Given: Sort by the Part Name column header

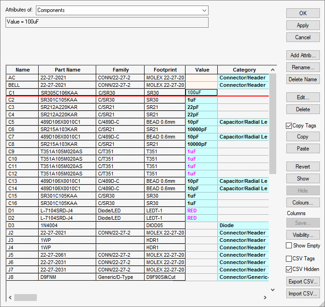Looking at the screenshot, I should (67, 70).
